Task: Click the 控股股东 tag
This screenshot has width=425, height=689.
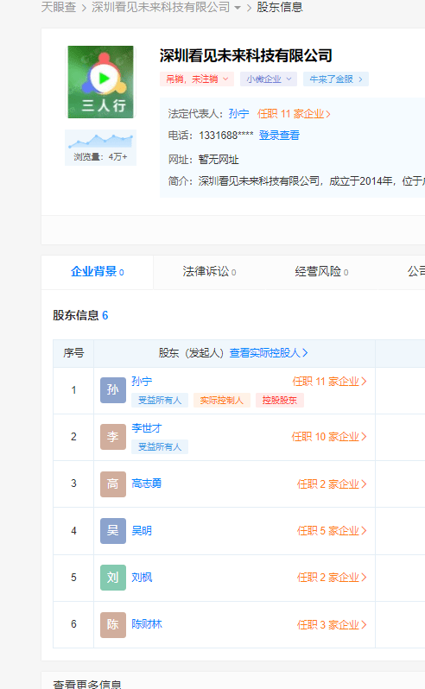Action: click(280, 401)
